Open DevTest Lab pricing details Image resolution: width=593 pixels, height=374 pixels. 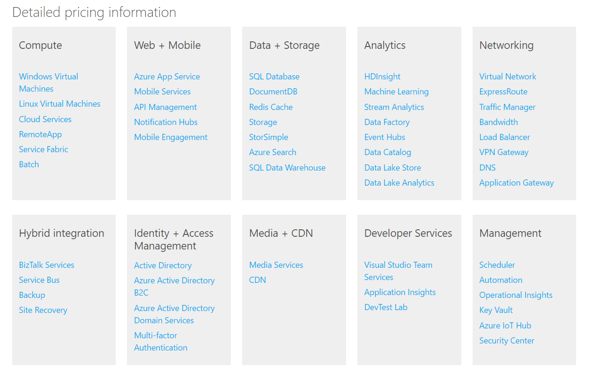point(386,307)
